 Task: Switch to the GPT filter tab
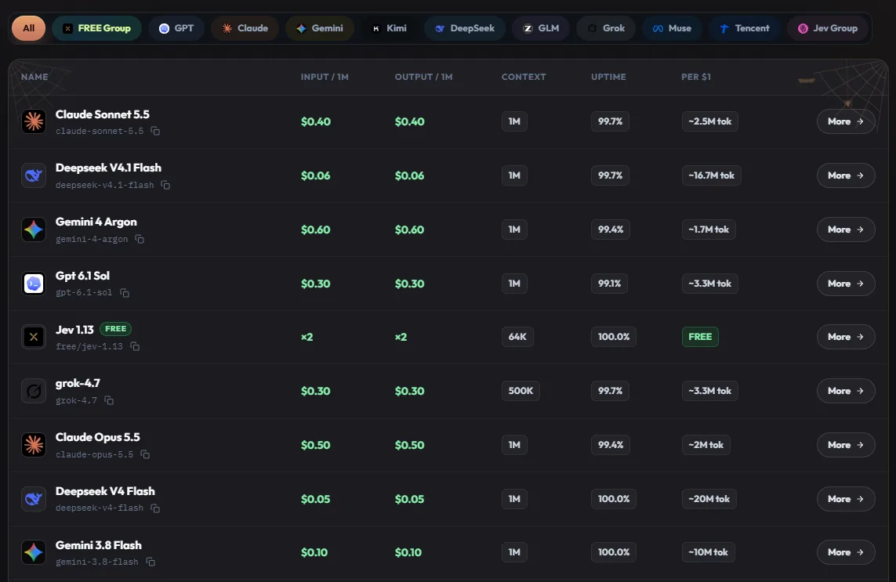[x=176, y=28]
